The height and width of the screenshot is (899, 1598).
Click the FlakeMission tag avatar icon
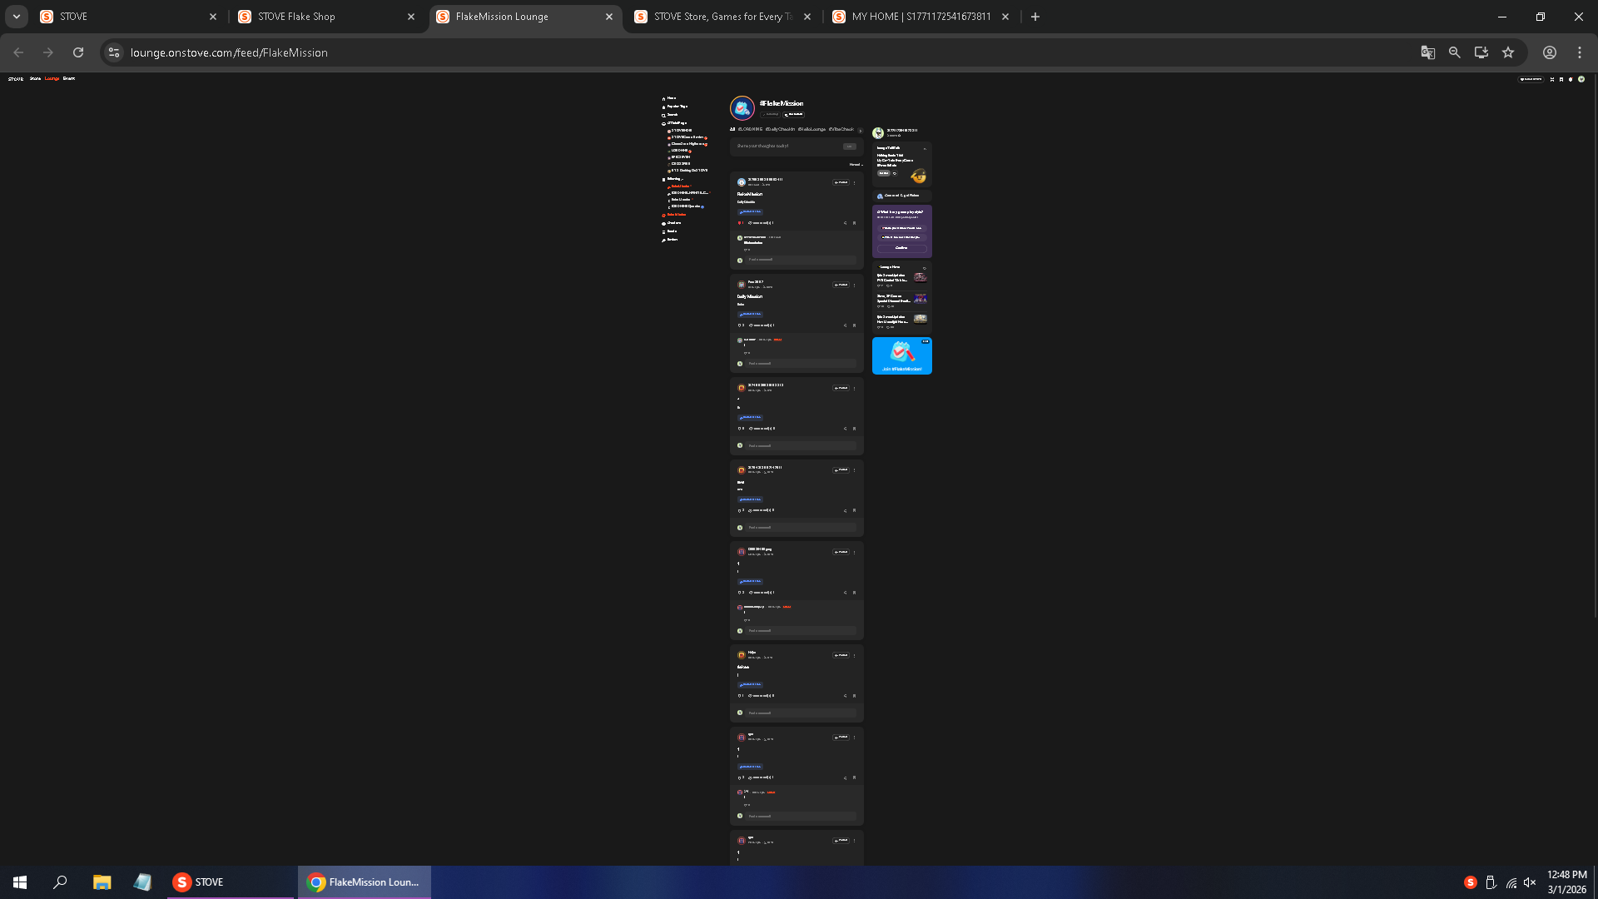click(x=742, y=108)
